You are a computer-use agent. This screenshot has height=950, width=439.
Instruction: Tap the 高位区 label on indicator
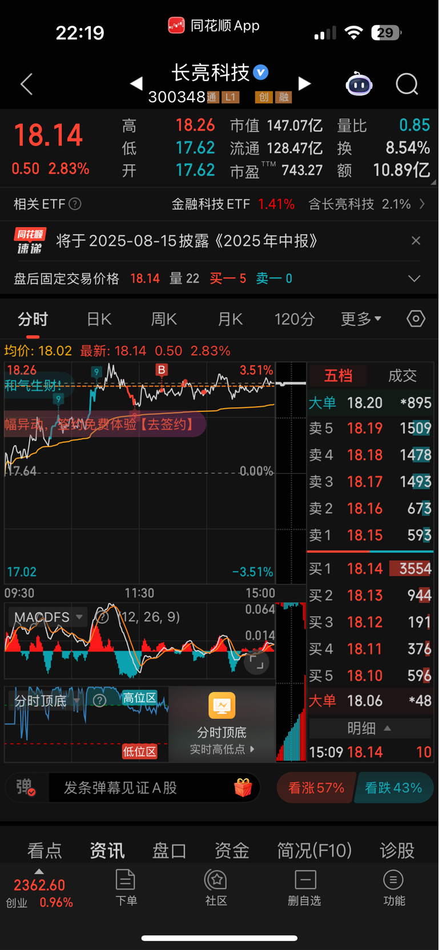140,698
